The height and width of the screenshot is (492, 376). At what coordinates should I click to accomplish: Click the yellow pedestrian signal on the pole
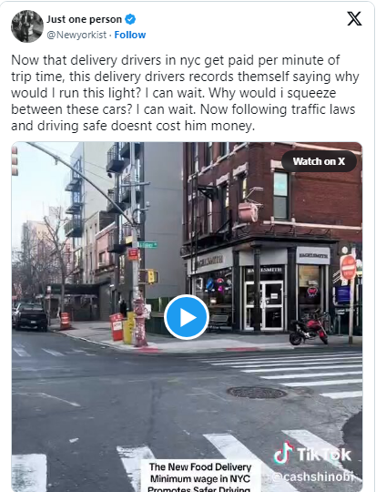coord(152,276)
